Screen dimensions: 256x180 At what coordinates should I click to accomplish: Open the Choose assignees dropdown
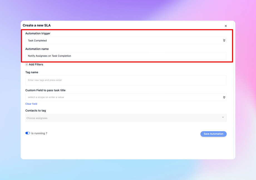(x=122, y=118)
